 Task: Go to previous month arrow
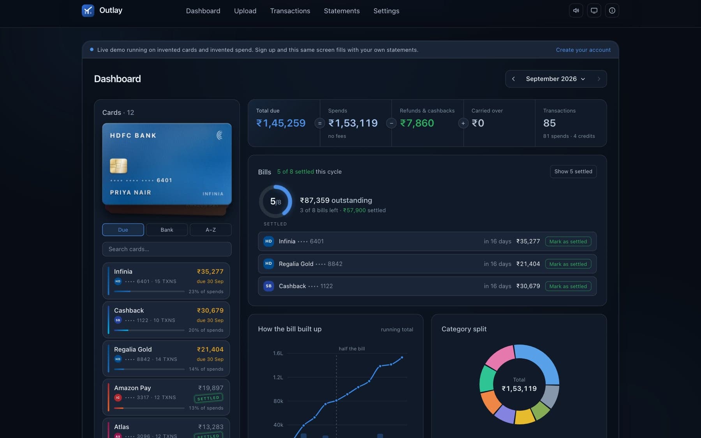[x=513, y=79]
